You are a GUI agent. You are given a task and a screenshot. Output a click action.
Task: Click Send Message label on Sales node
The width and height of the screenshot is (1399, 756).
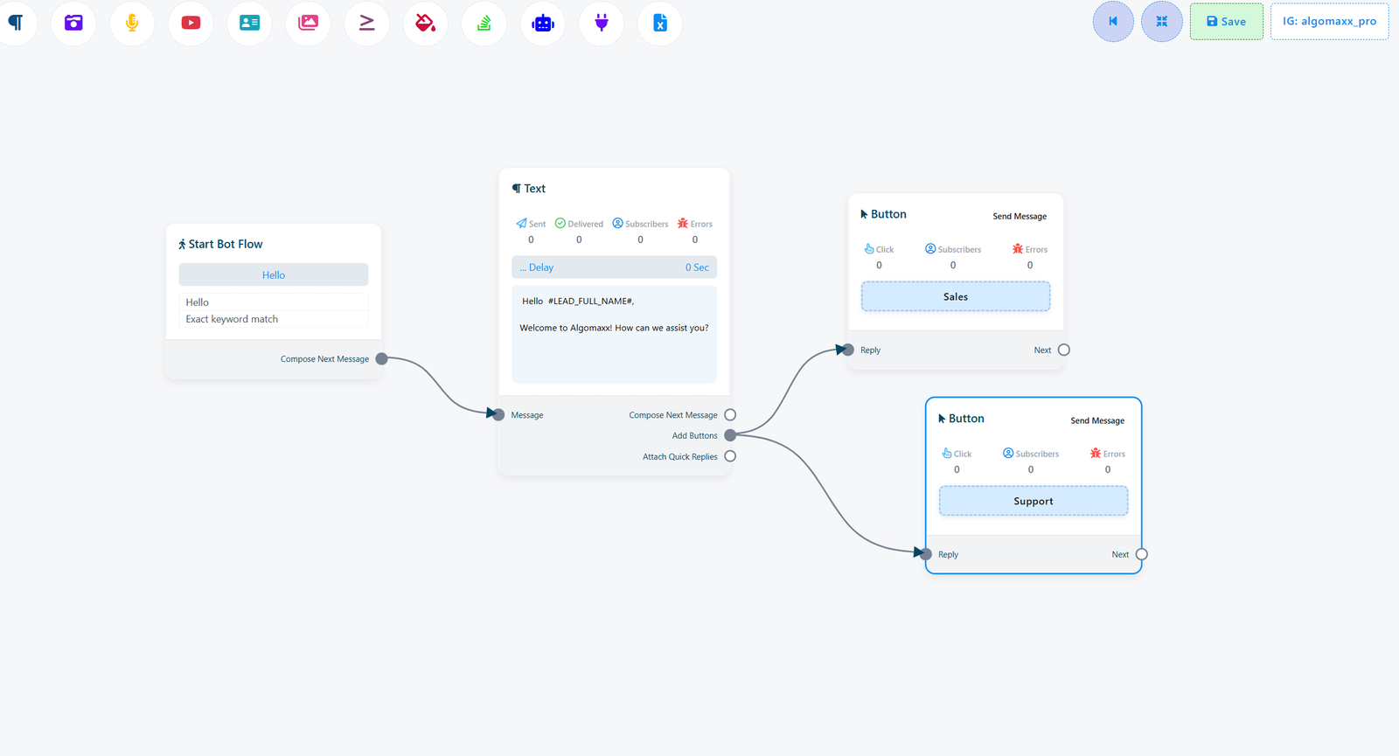tap(1020, 216)
